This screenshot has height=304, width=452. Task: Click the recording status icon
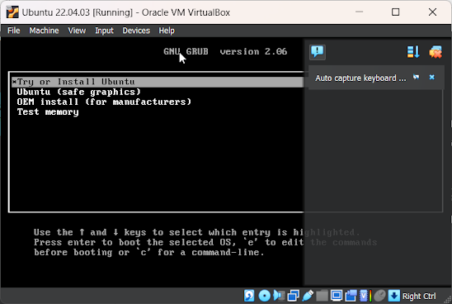(x=351, y=296)
